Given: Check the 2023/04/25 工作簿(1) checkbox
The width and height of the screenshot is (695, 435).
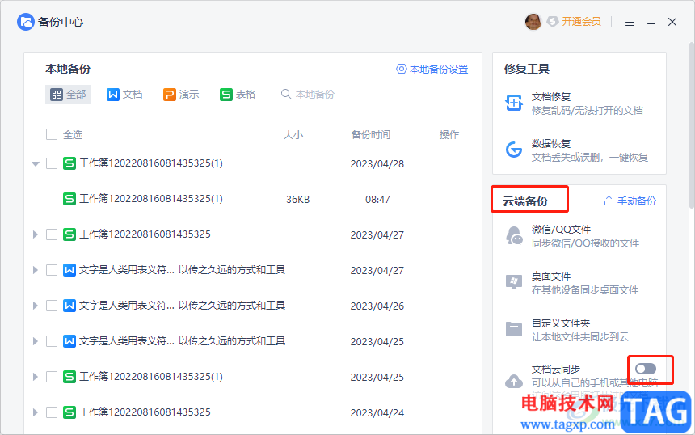Looking at the screenshot, I should click(x=52, y=377).
